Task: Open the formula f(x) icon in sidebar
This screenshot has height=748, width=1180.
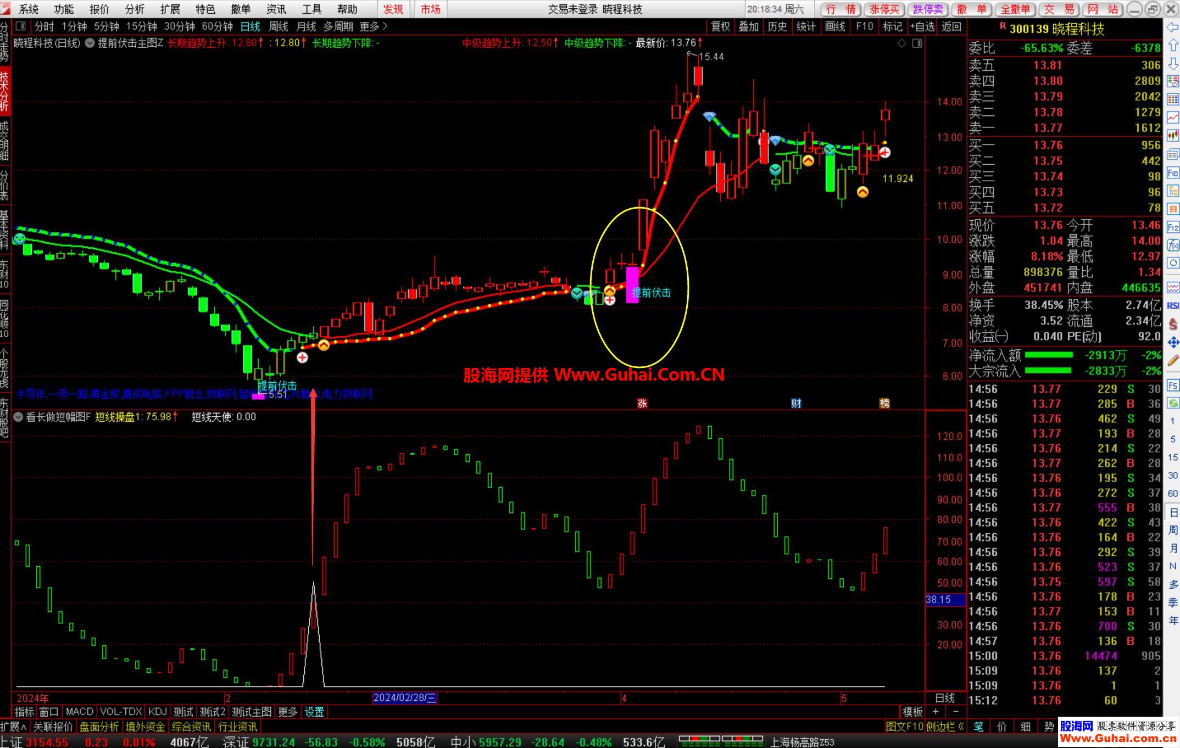Action: (x=1173, y=245)
